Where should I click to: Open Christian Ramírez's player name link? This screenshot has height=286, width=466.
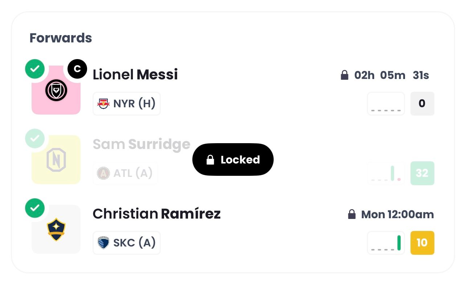156,214
